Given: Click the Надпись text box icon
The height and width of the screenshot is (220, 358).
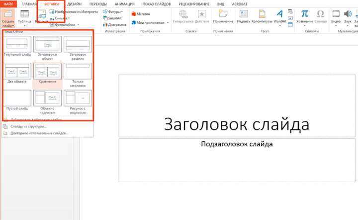Looking at the screenshot, I should (x=243, y=14).
